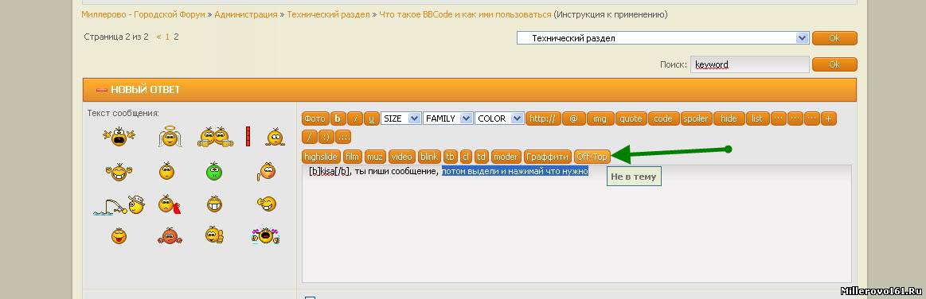926x299 pixels.
Task: Insert the thumbs-up smiley
Action: pyautogui.click(x=213, y=234)
